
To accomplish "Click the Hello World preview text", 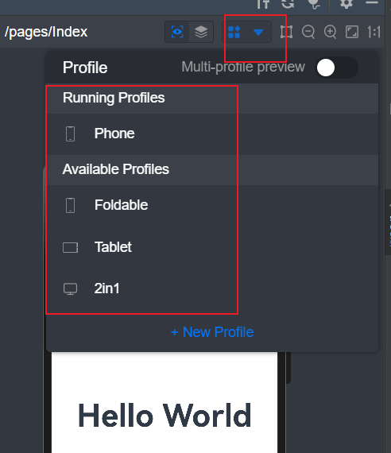I will coord(165,416).
